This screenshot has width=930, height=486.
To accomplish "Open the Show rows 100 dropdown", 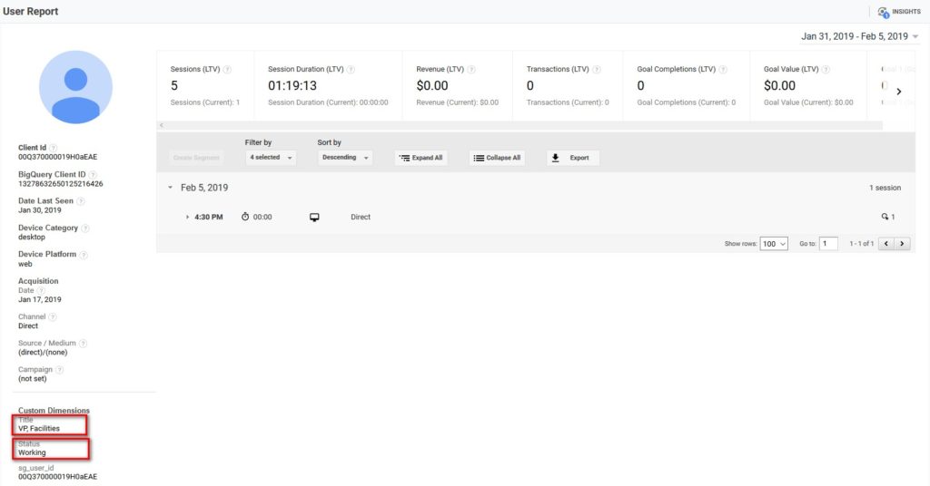I will click(x=774, y=243).
